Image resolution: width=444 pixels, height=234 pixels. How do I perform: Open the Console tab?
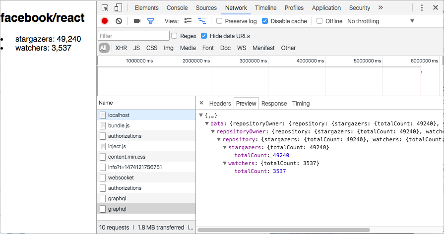pos(177,8)
